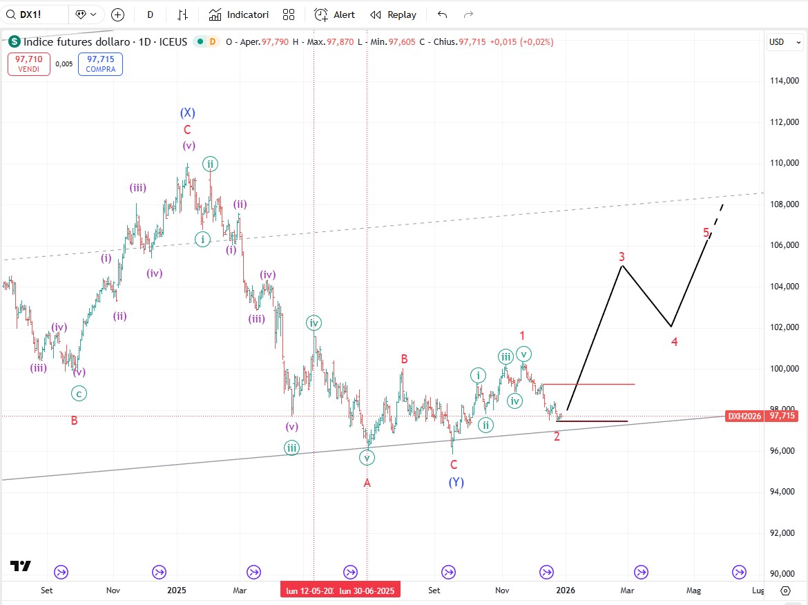This screenshot has width=808, height=605.
Task: Click the VENDI 97,710 sell button
Action: point(29,64)
